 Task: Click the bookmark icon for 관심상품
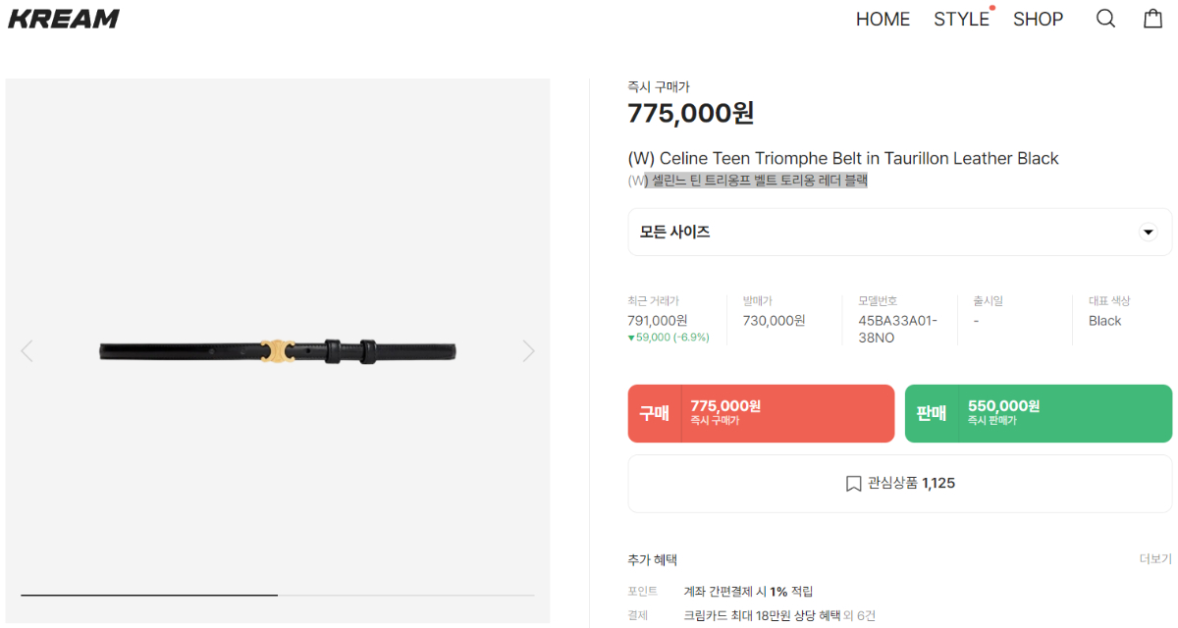(x=853, y=483)
